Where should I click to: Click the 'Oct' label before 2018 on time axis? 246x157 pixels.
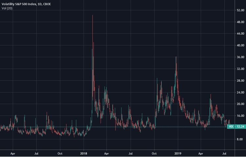pos(60,153)
